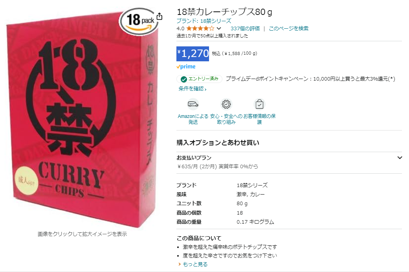Click the prime logo
The image size is (409, 272).
pos(186,66)
